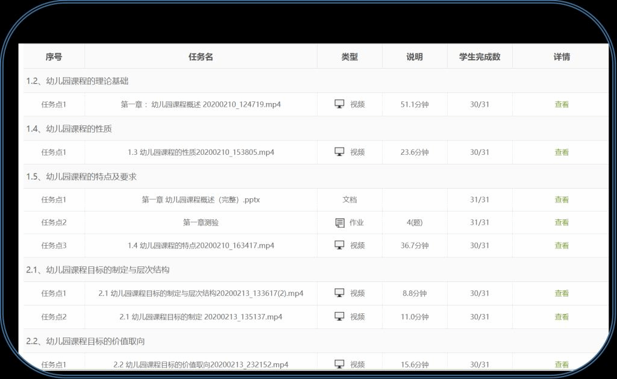Click video icon in 11.0分钟 row
The width and height of the screenshot is (617, 379).
click(x=339, y=316)
